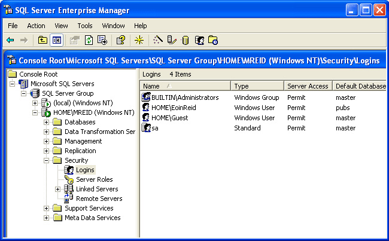Click the Standard type cell
This screenshot has width=389, height=241.
(247, 128)
